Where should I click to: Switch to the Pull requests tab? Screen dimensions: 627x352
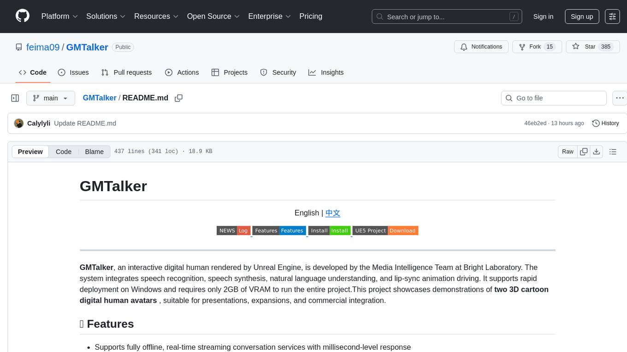click(x=126, y=72)
